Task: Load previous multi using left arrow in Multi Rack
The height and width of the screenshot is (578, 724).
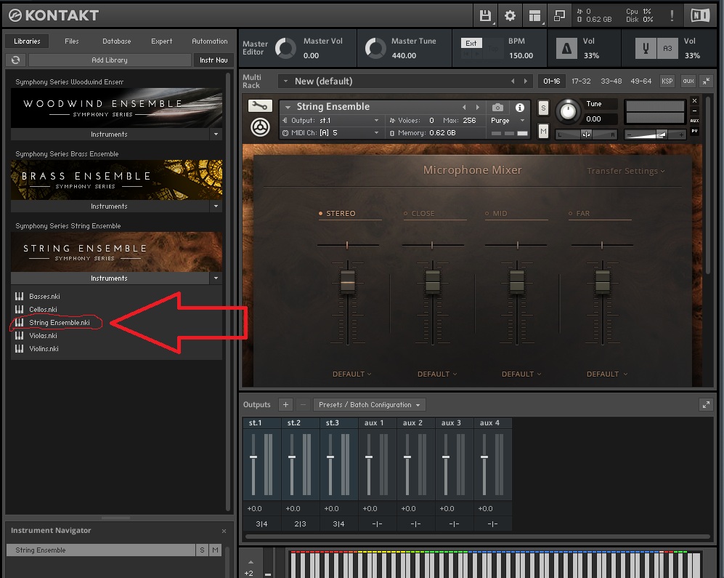Action: pos(513,81)
